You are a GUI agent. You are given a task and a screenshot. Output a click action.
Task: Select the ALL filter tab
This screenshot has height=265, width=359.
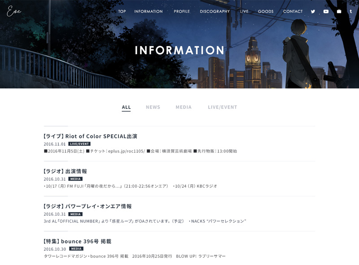click(126, 107)
